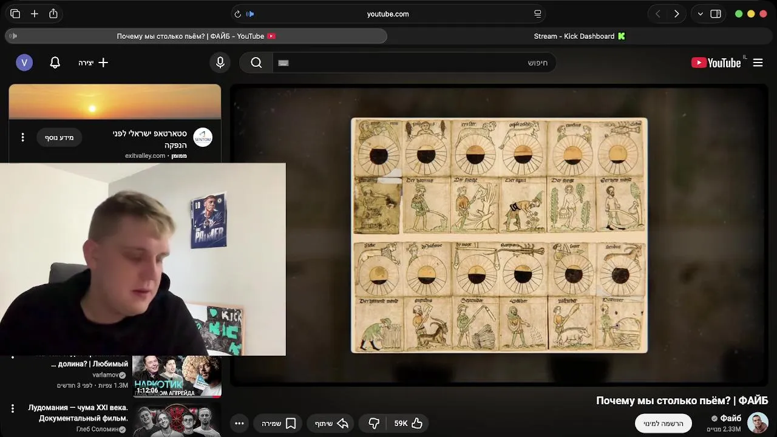
Task: Open the V account avatar menu
Action: click(24, 63)
